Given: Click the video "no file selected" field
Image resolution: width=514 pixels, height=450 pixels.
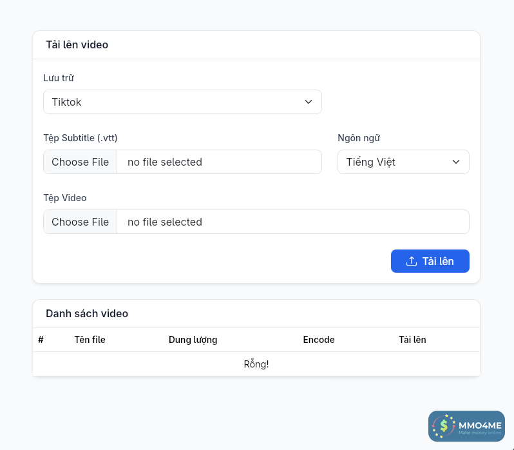Looking at the screenshot, I should coord(292,222).
